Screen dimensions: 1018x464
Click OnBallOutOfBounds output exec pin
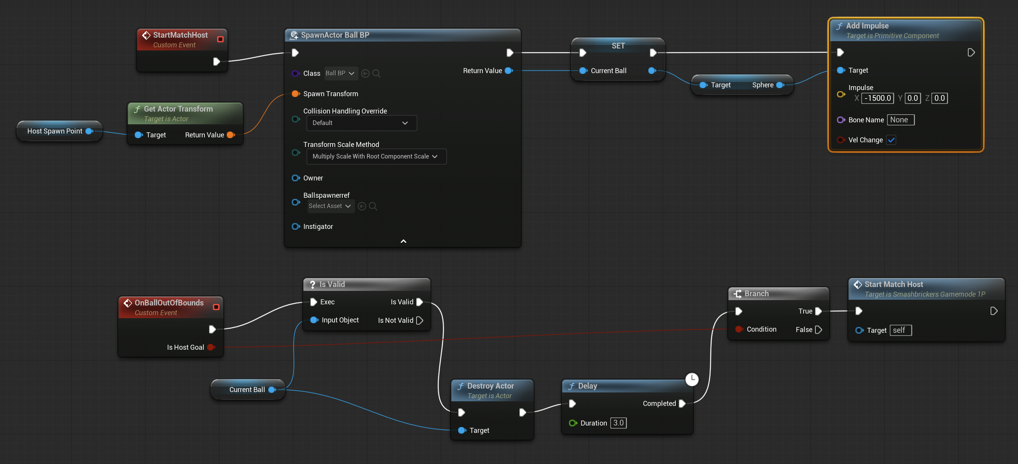[x=212, y=329]
